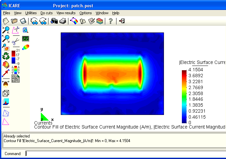Click the first glasses view icon
The image size is (226, 159).
[34, 21]
